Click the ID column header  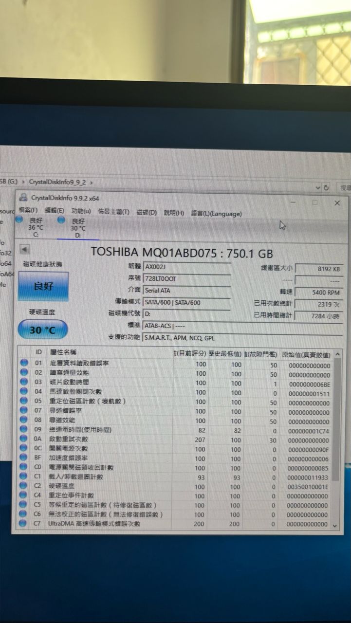[38, 351]
